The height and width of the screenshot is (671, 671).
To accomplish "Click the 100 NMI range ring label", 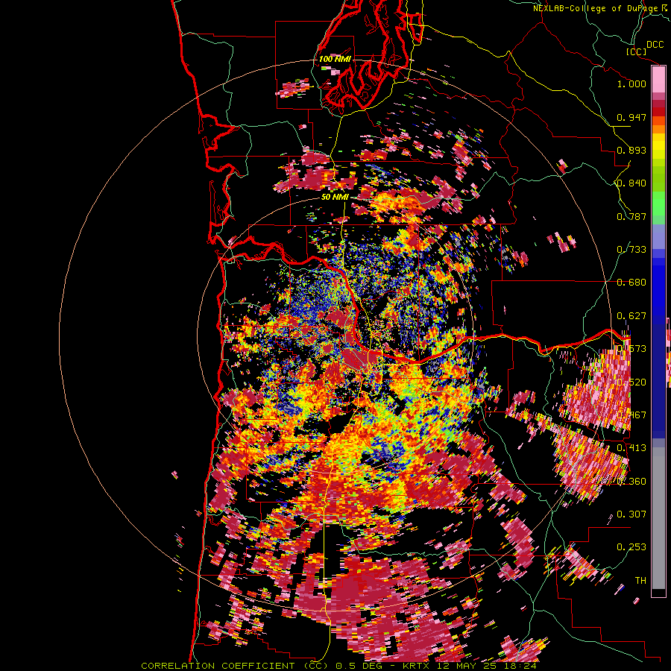I will (335, 59).
